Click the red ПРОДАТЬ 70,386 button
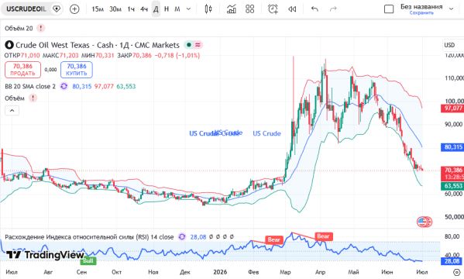 pyautogui.click(x=22, y=70)
